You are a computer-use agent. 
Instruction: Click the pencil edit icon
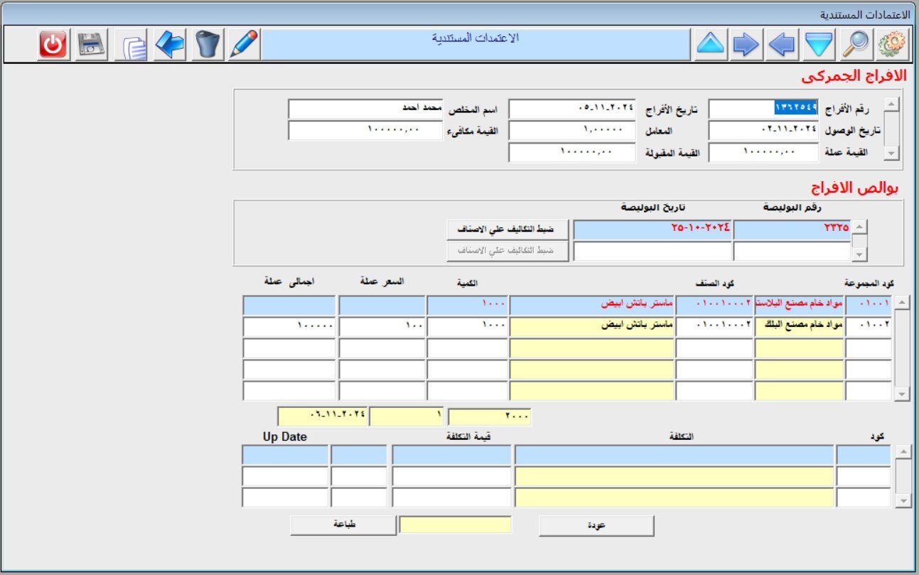pyautogui.click(x=244, y=45)
